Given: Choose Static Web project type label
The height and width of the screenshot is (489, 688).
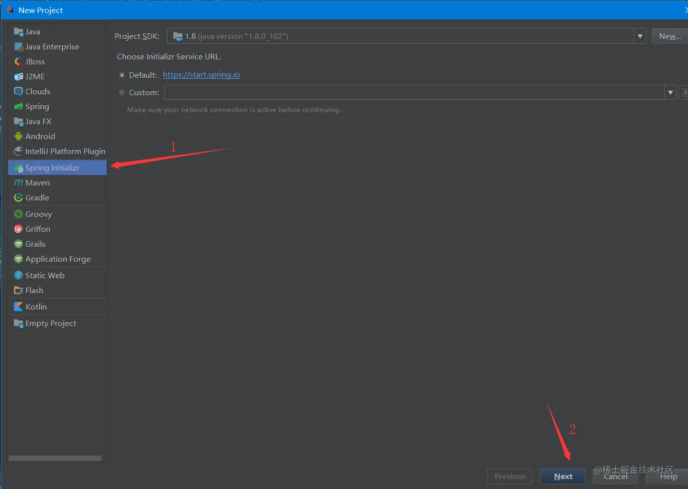Looking at the screenshot, I should click(x=45, y=276).
